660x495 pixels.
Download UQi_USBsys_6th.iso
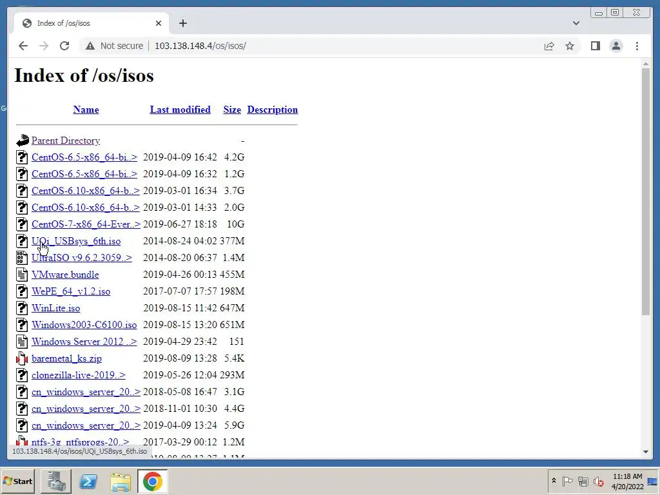click(76, 241)
